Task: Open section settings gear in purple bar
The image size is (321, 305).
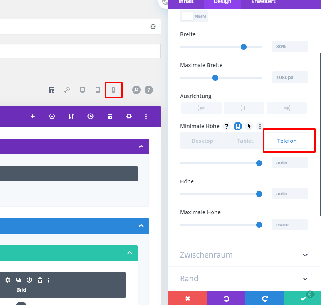Action: coord(129,116)
